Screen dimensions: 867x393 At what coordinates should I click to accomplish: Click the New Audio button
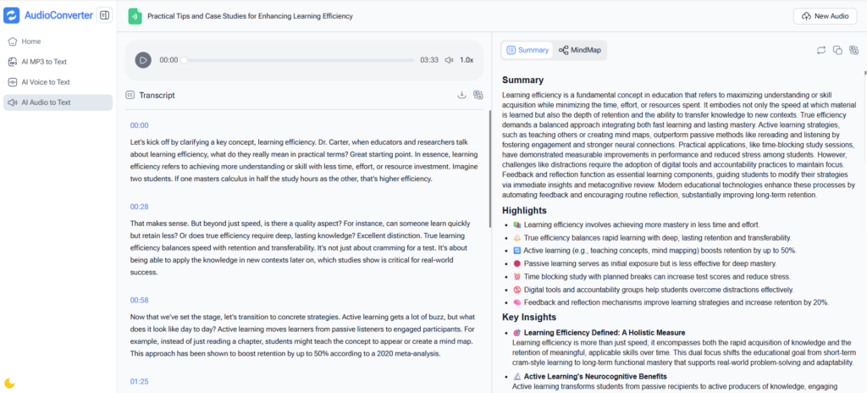coord(825,16)
